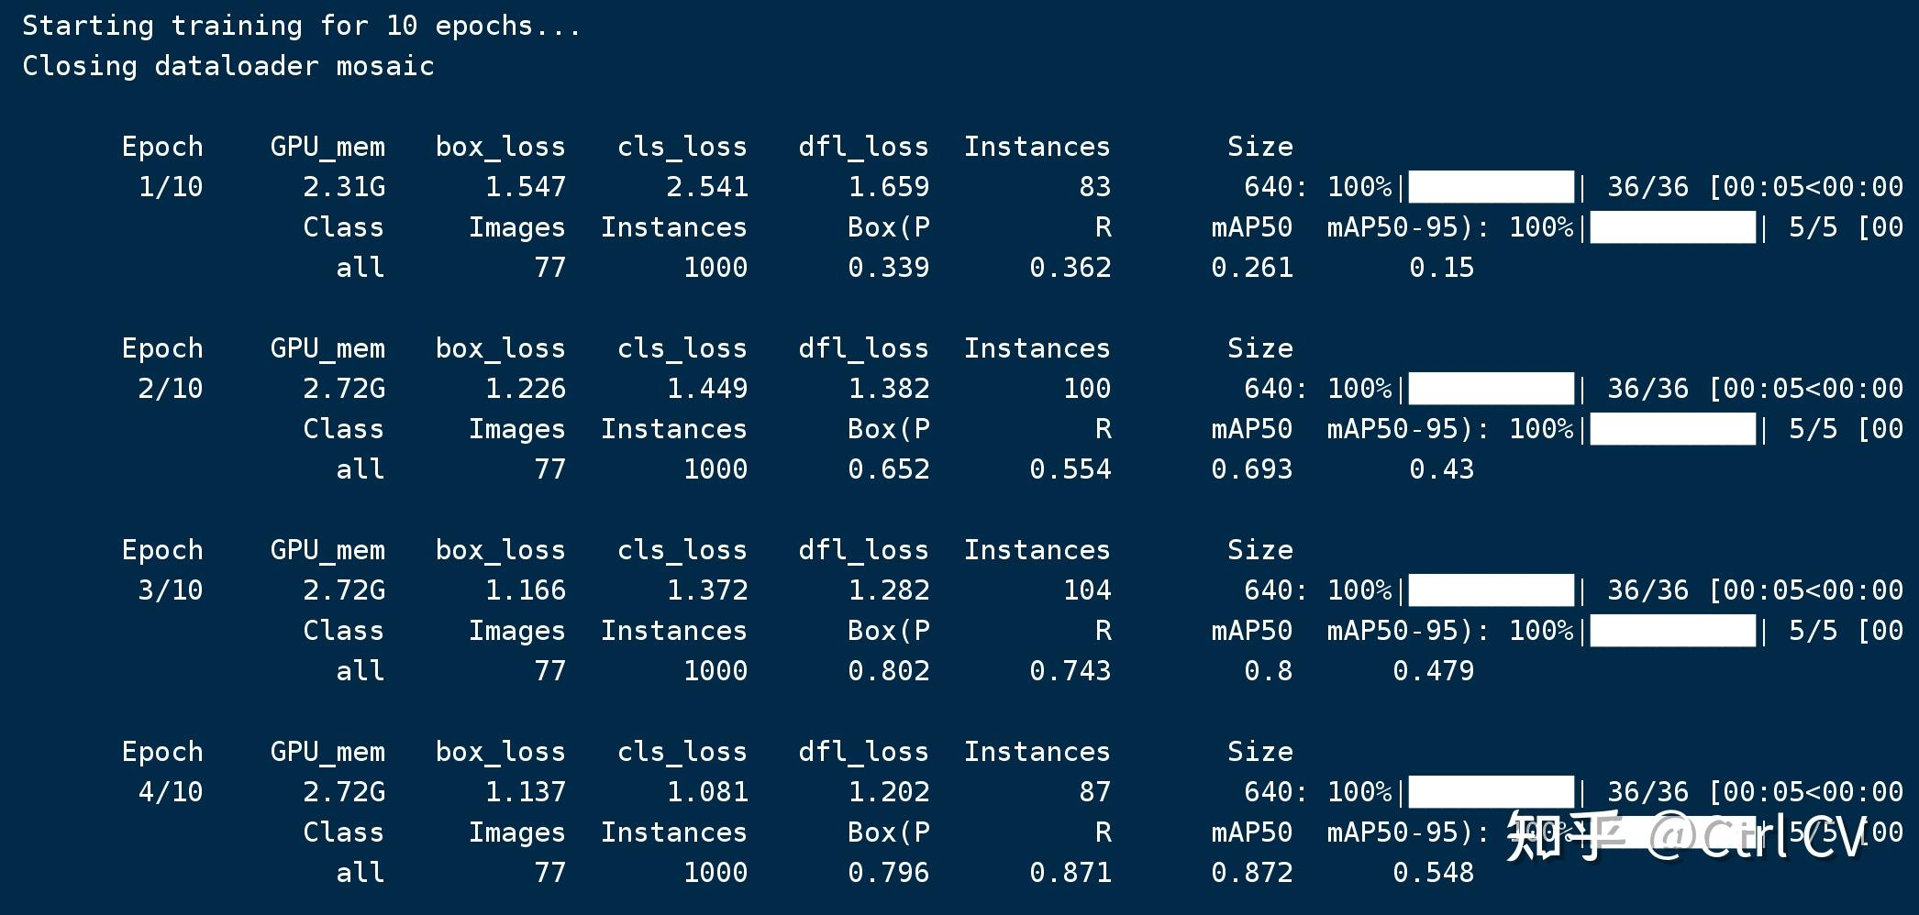Click epoch 2 Instances count 100
Image resolution: width=1919 pixels, height=915 pixels.
(1087, 389)
